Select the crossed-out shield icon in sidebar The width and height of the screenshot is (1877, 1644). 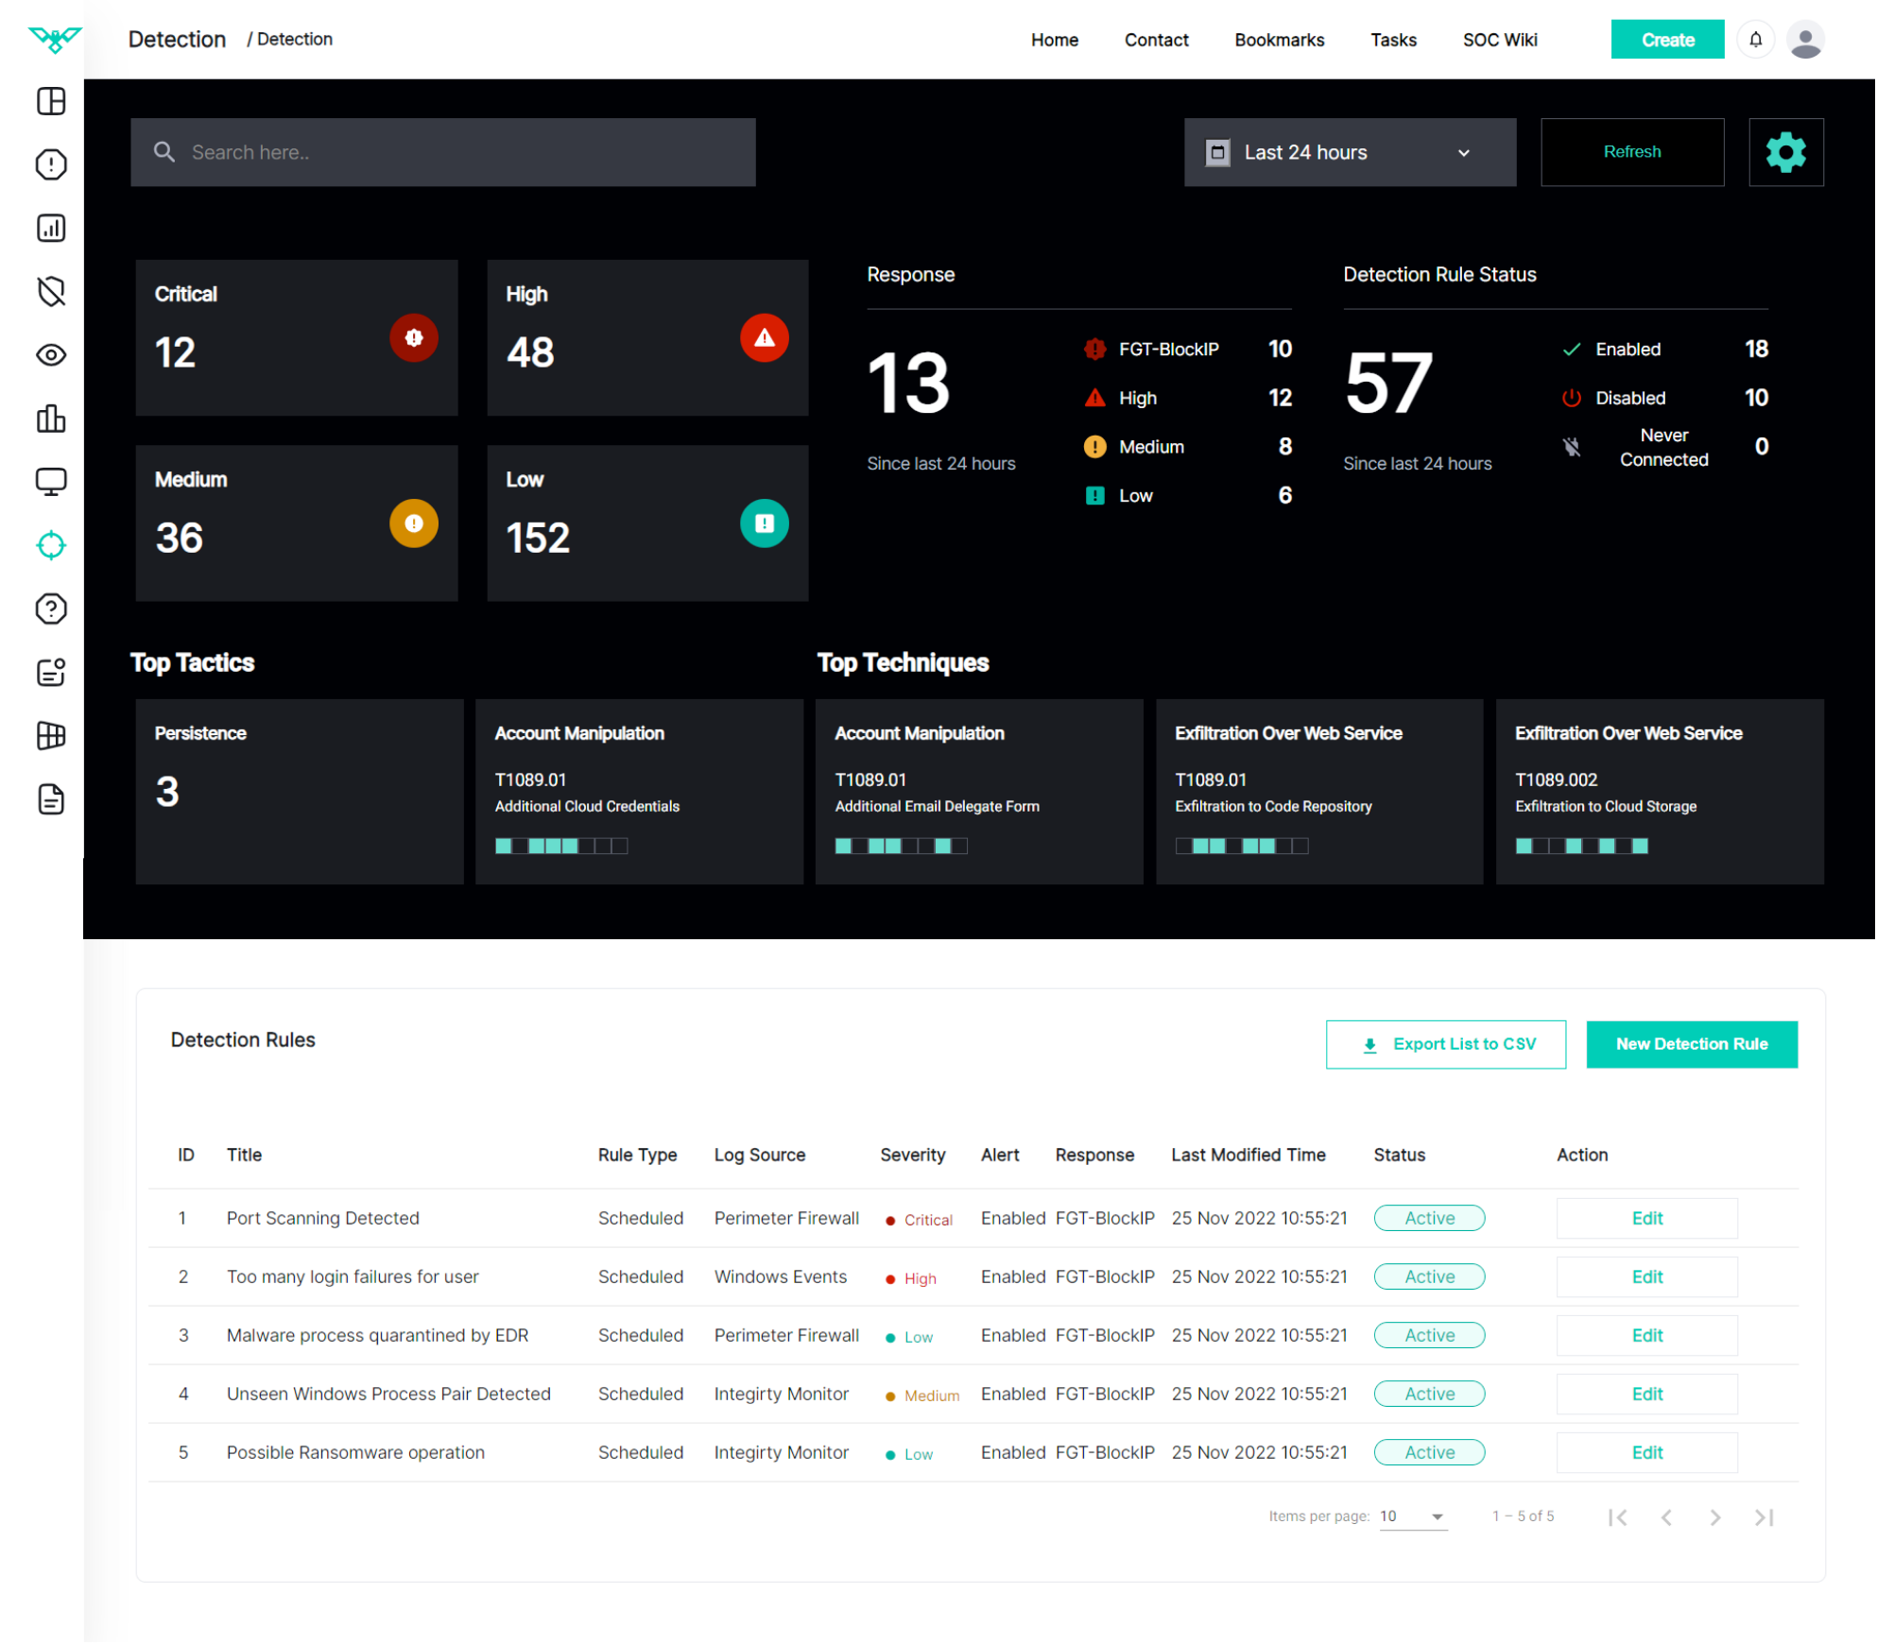(x=51, y=291)
